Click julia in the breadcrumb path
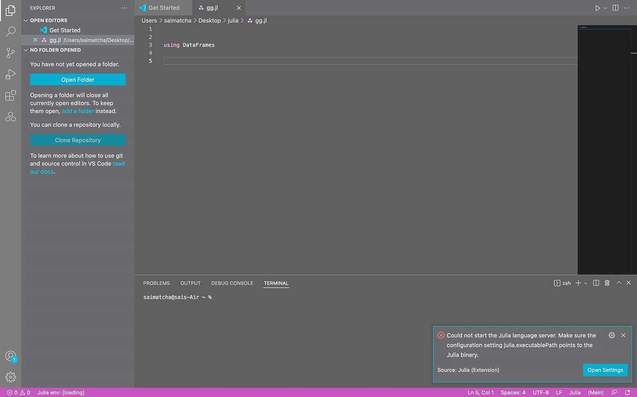The height and width of the screenshot is (397, 637). (x=233, y=20)
